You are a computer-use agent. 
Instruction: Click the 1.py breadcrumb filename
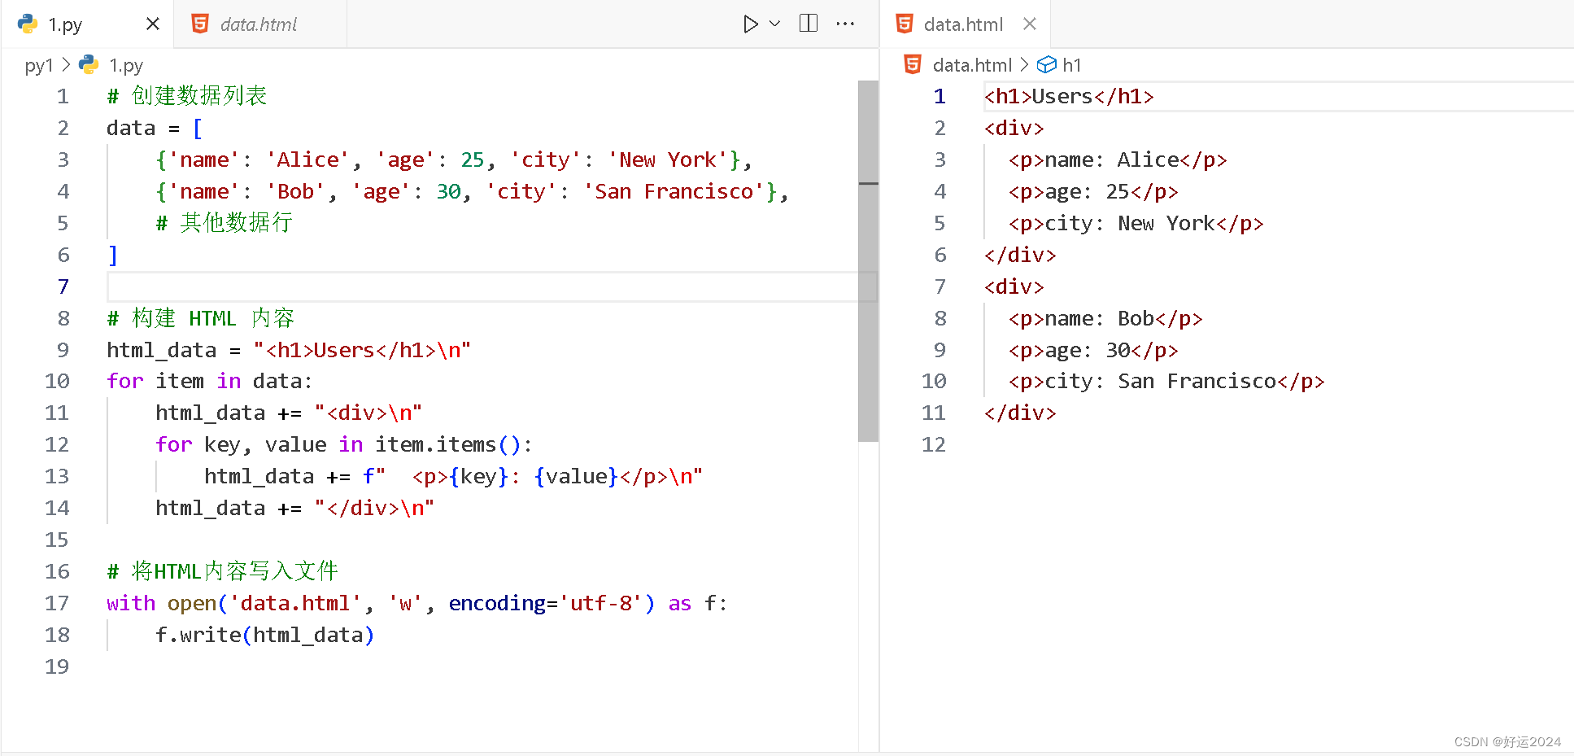[125, 64]
